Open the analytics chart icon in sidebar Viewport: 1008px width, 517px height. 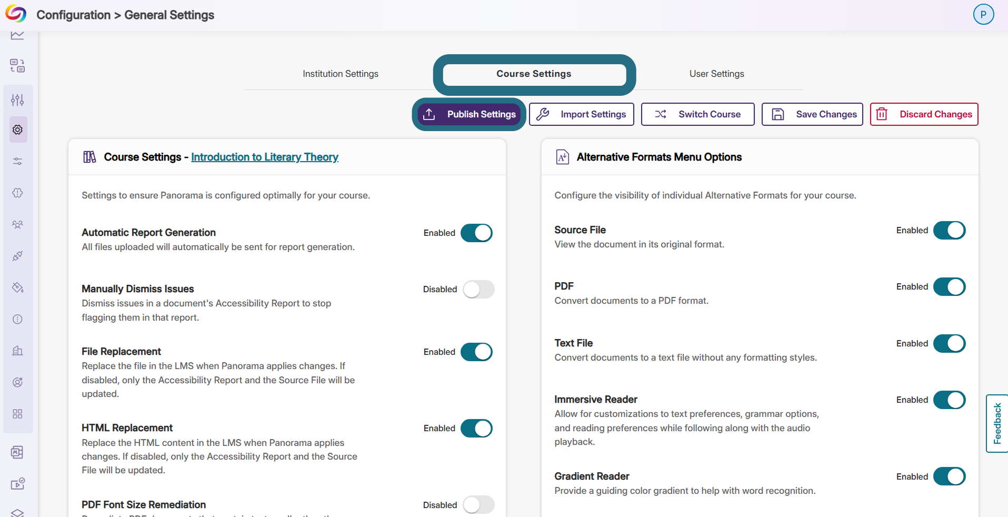coord(17,35)
